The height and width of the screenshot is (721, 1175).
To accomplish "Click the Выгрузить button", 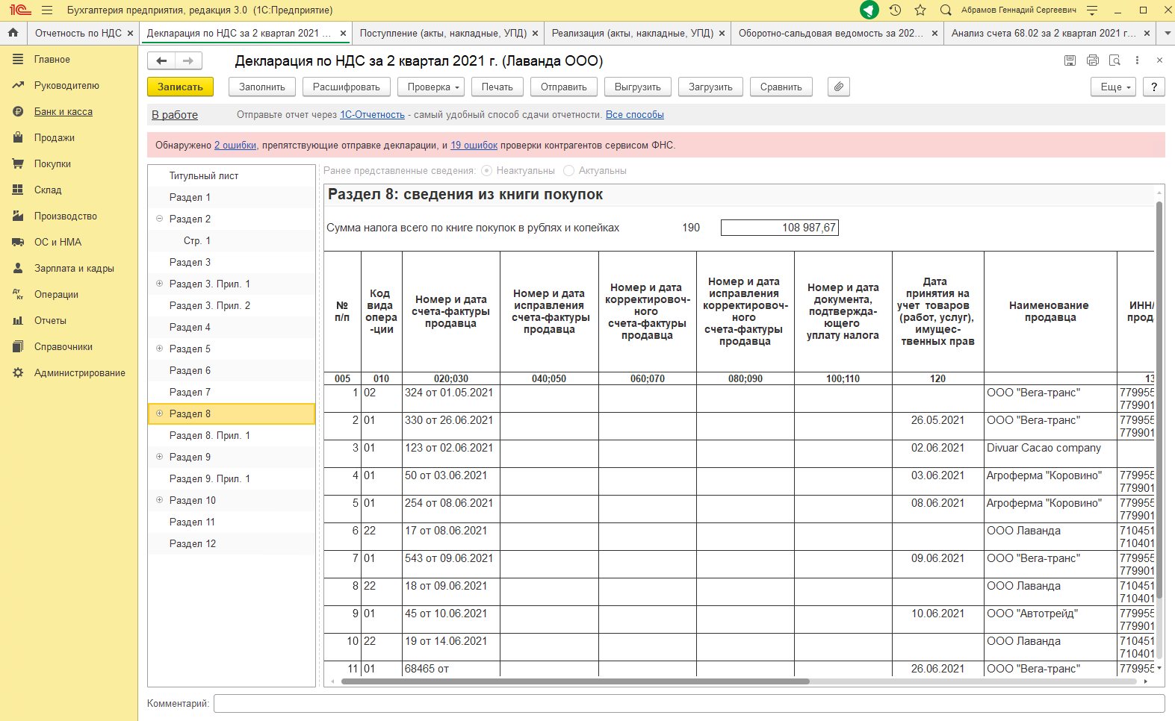I will (638, 87).
